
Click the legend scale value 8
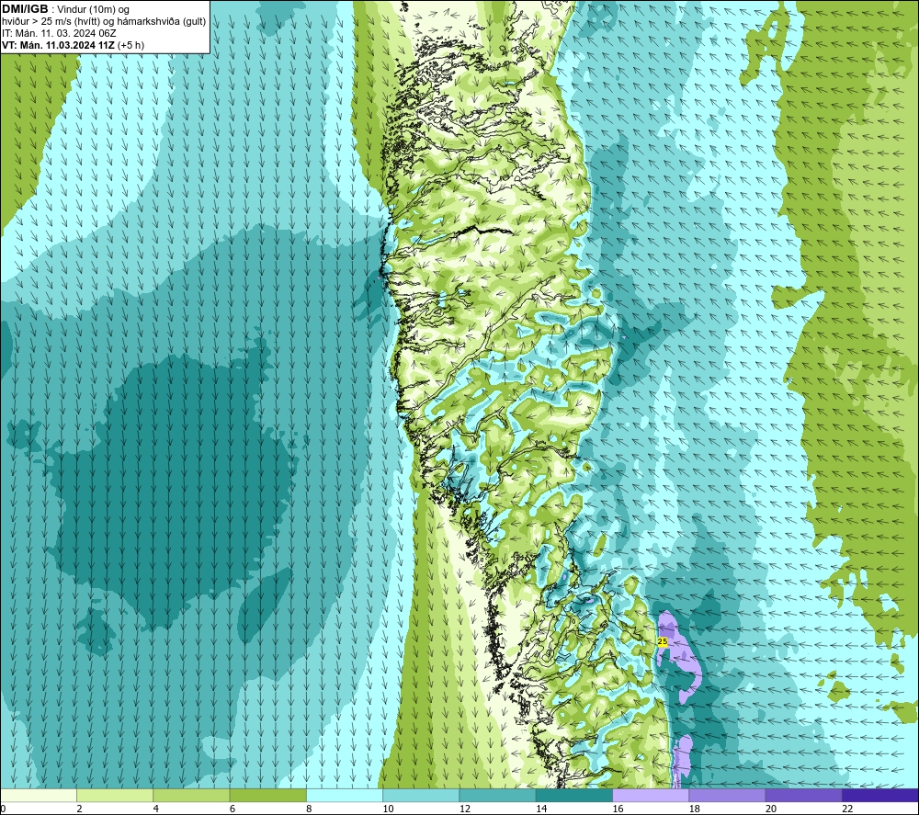coord(309,809)
